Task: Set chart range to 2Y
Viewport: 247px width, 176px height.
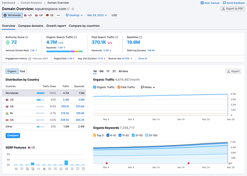Action: pos(114,71)
